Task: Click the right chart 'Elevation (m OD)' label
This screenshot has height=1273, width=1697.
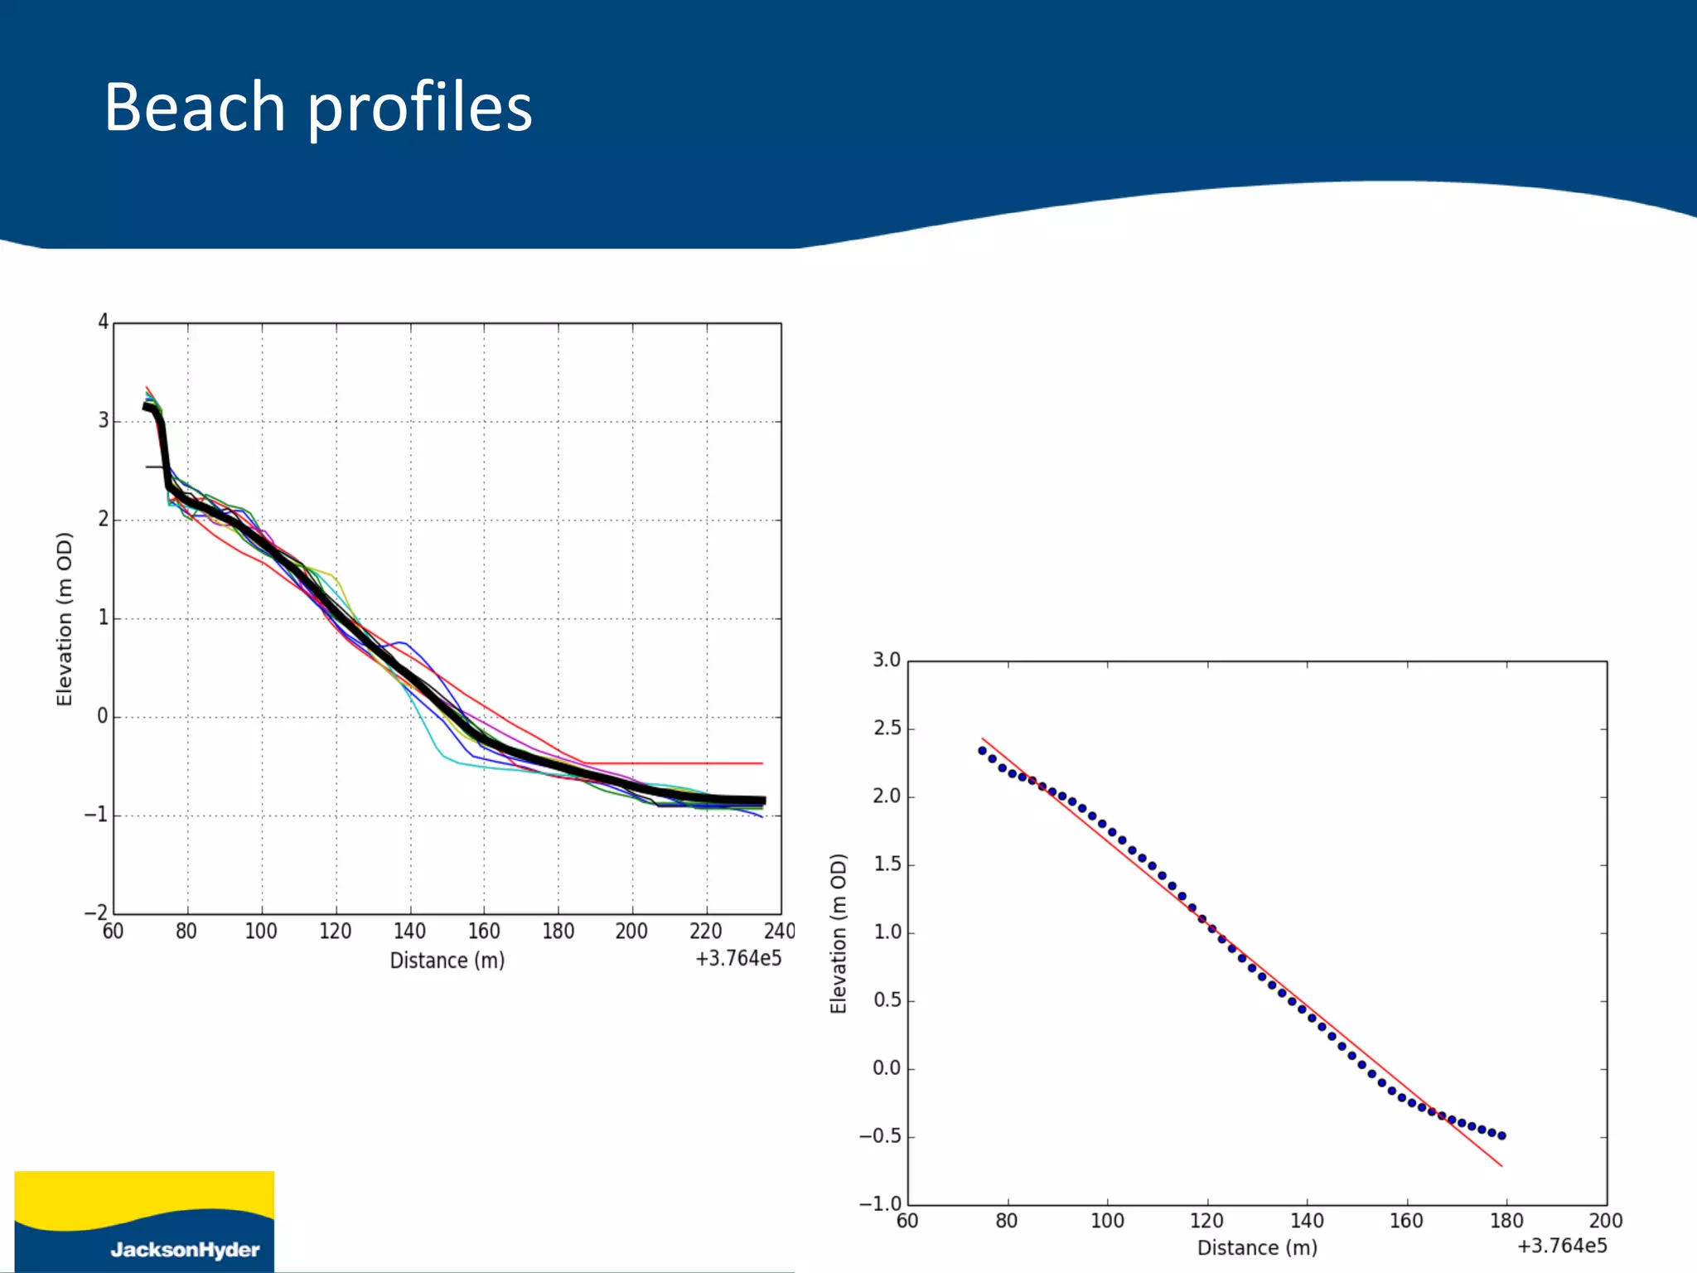Action: (x=839, y=933)
